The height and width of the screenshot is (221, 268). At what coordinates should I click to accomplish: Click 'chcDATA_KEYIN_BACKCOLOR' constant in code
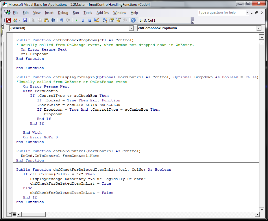(94, 105)
